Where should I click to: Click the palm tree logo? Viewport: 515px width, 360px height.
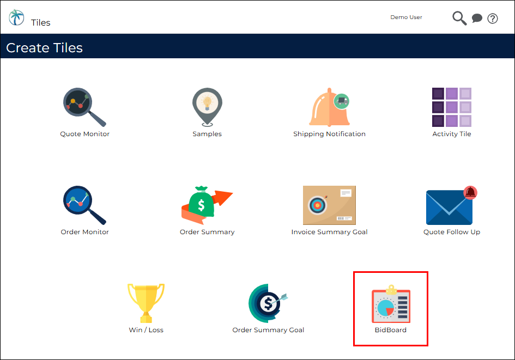pyautogui.click(x=16, y=17)
